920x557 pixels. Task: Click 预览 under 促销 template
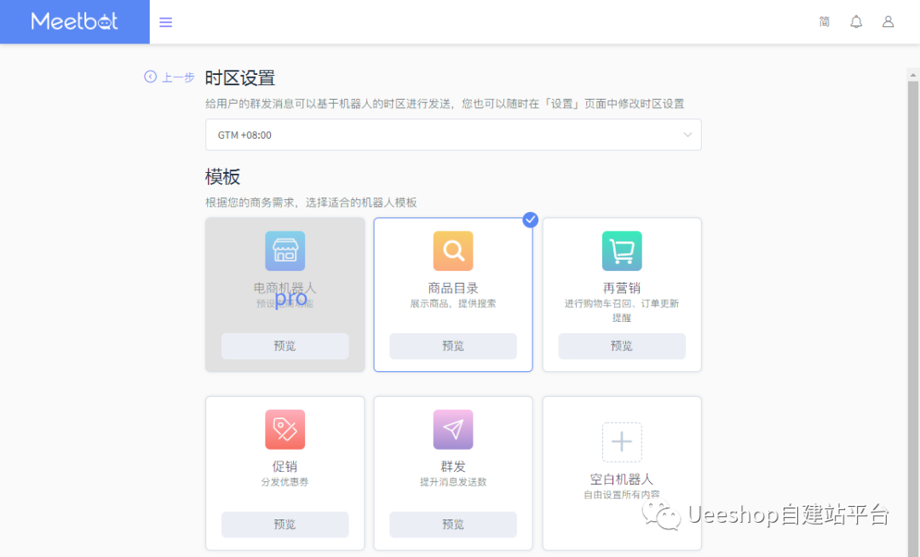(285, 525)
